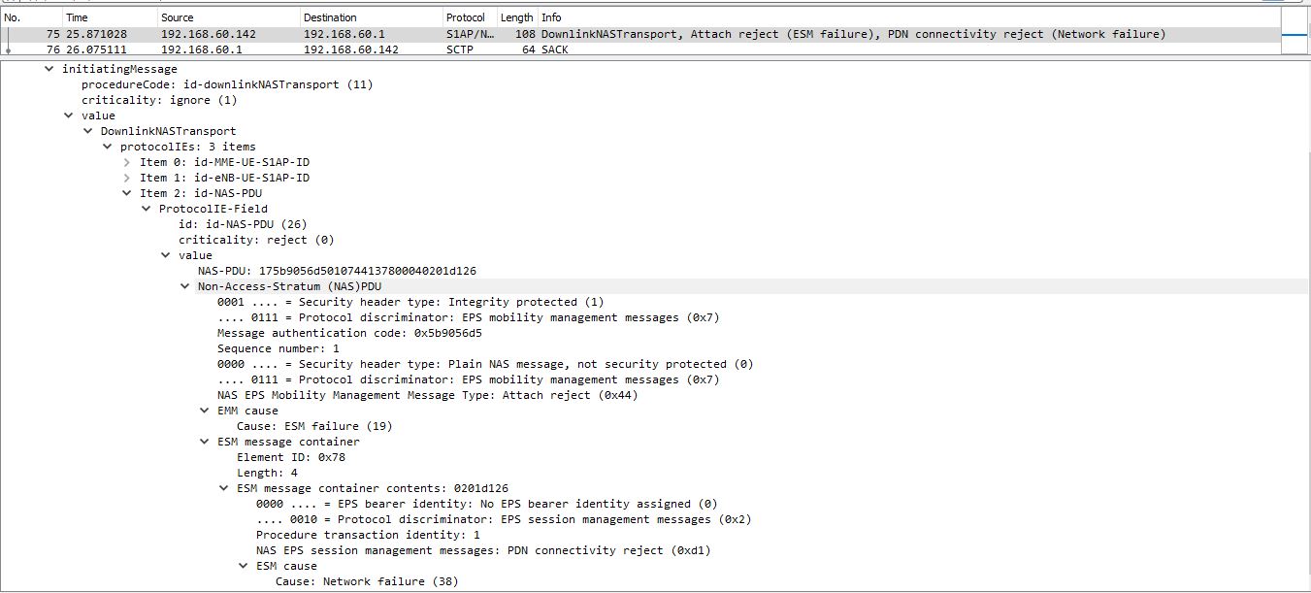
Task: Collapse the ESM message container node
Action: coord(205,441)
